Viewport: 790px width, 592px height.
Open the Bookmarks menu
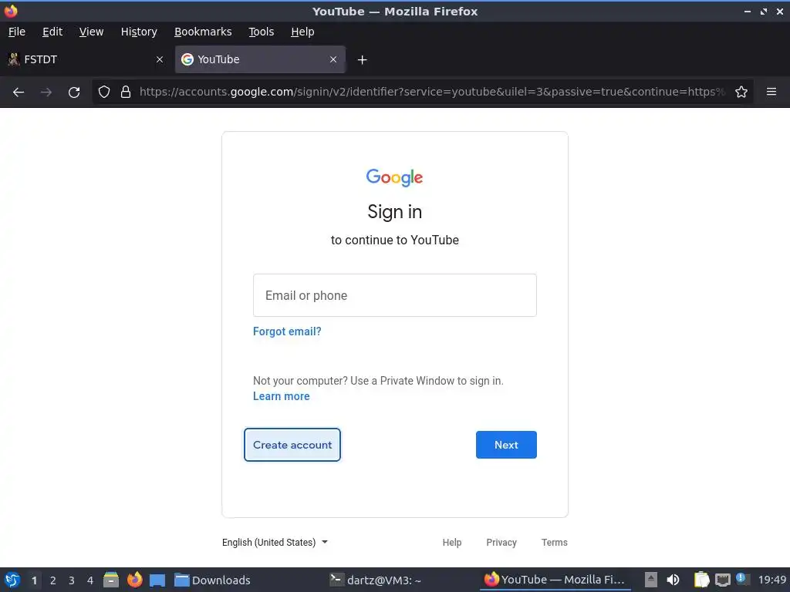point(203,32)
